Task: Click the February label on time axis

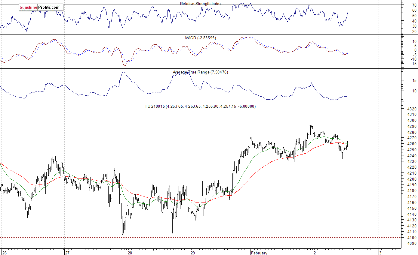Action: coord(260,253)
